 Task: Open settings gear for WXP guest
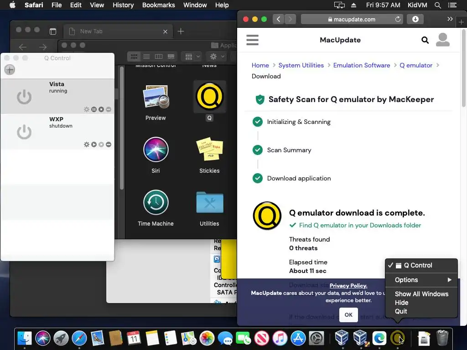[87, 144]
